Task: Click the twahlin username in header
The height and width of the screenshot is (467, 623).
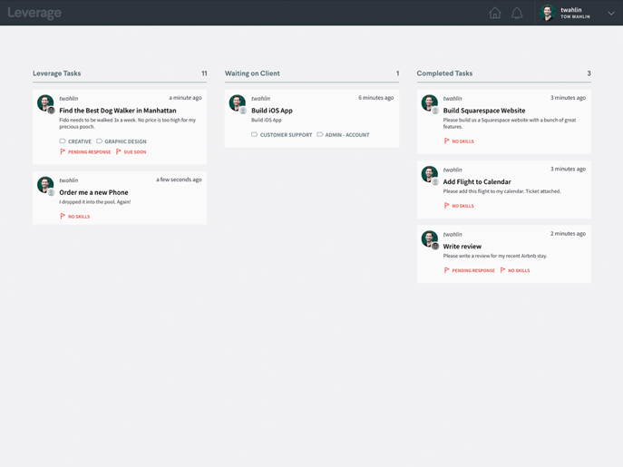Action: click(x=571, y=10)
